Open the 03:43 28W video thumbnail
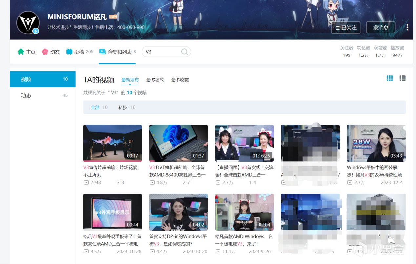This screenshot has height=264, width=416. pyautogui.click(x=376, y=143)
